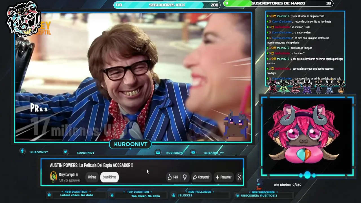The image size is (361, 203).
Task: Click the New Donation coin icon
Action: (49, 195)
